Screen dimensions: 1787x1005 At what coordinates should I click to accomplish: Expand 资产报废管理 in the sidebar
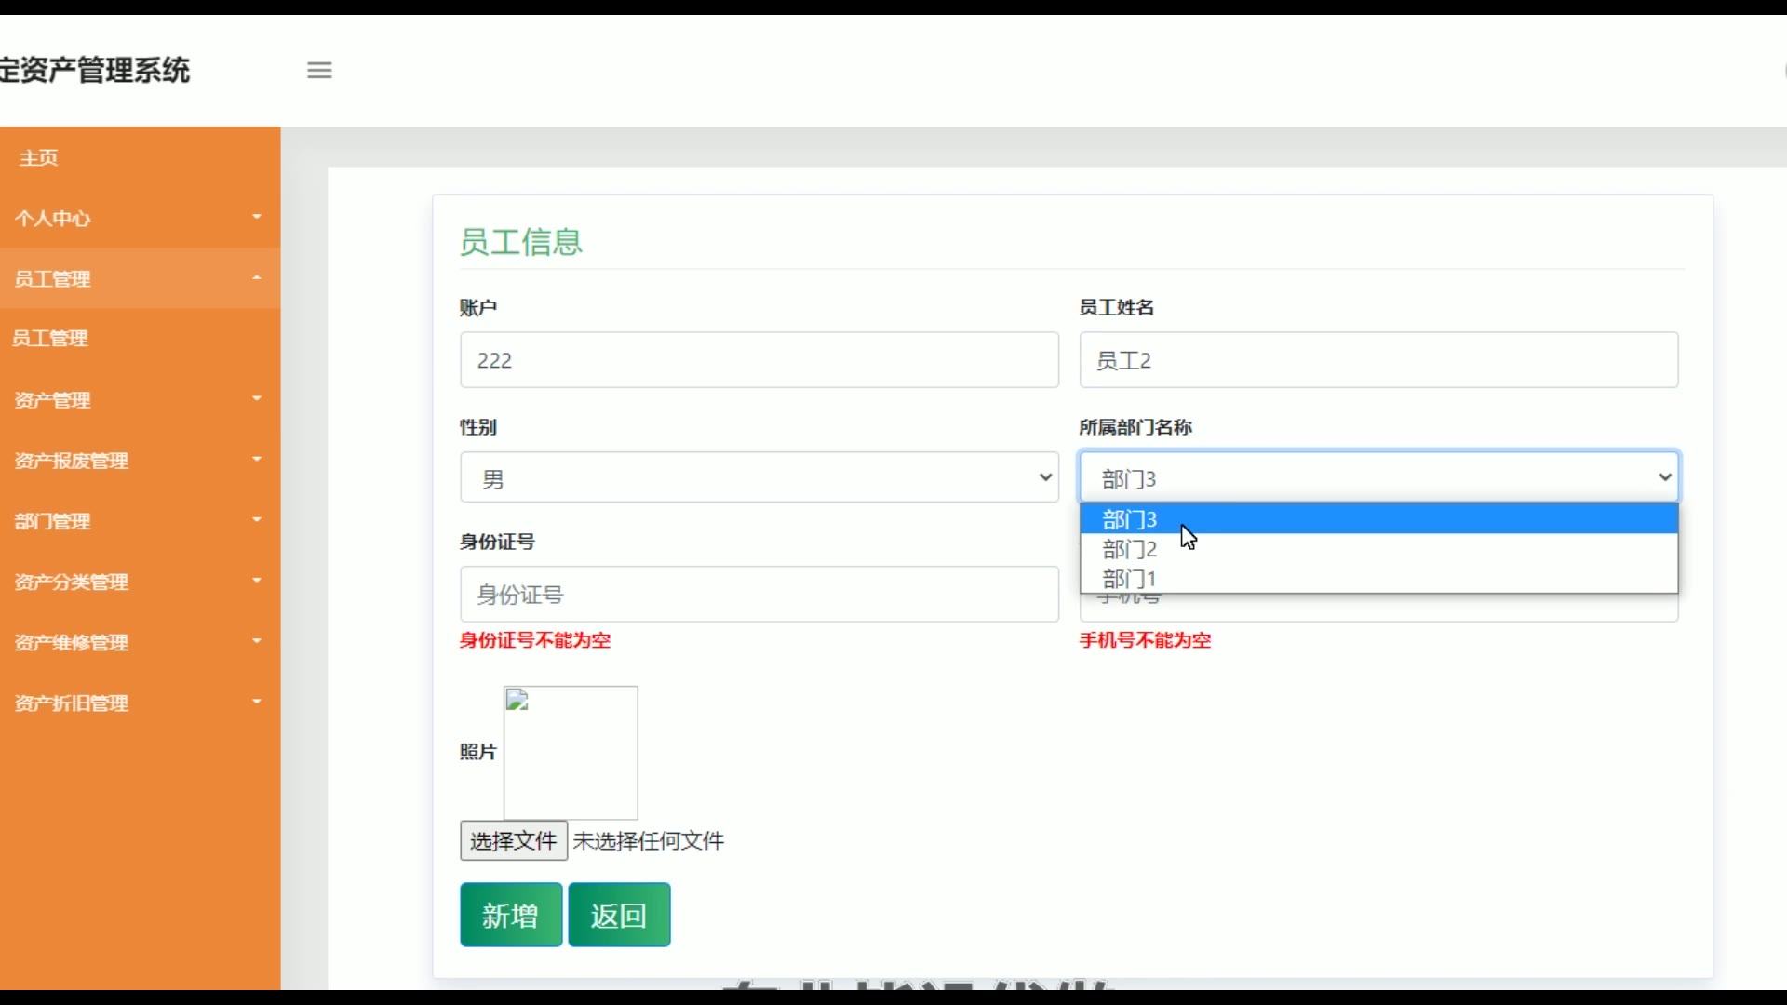pyautogui.click(x=72, y=461)
